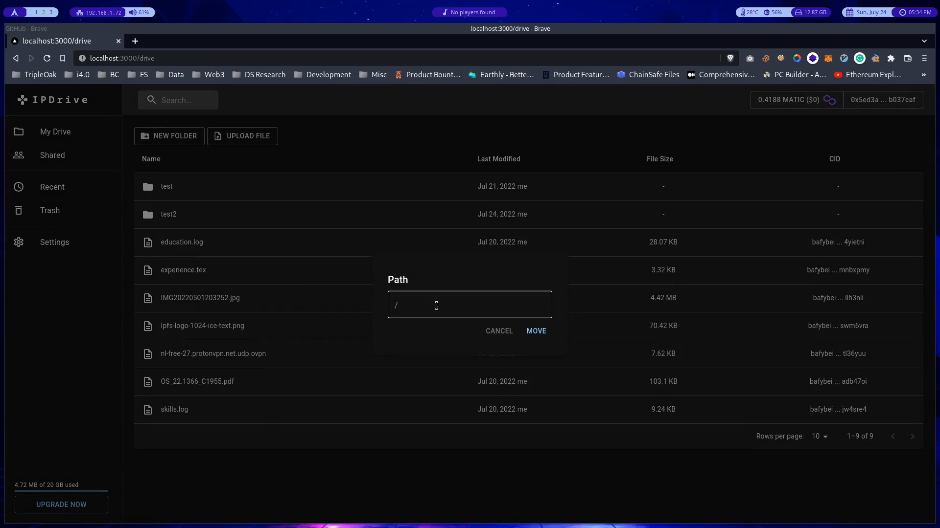Click the date Sun, July 24 widget

866,12
